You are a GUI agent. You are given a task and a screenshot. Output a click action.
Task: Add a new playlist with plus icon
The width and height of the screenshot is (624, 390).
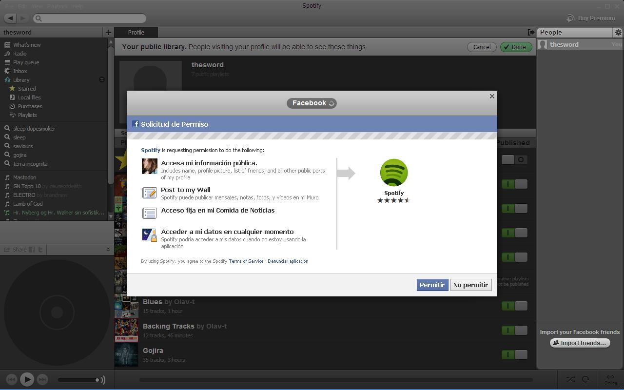[x=108, y=32]
